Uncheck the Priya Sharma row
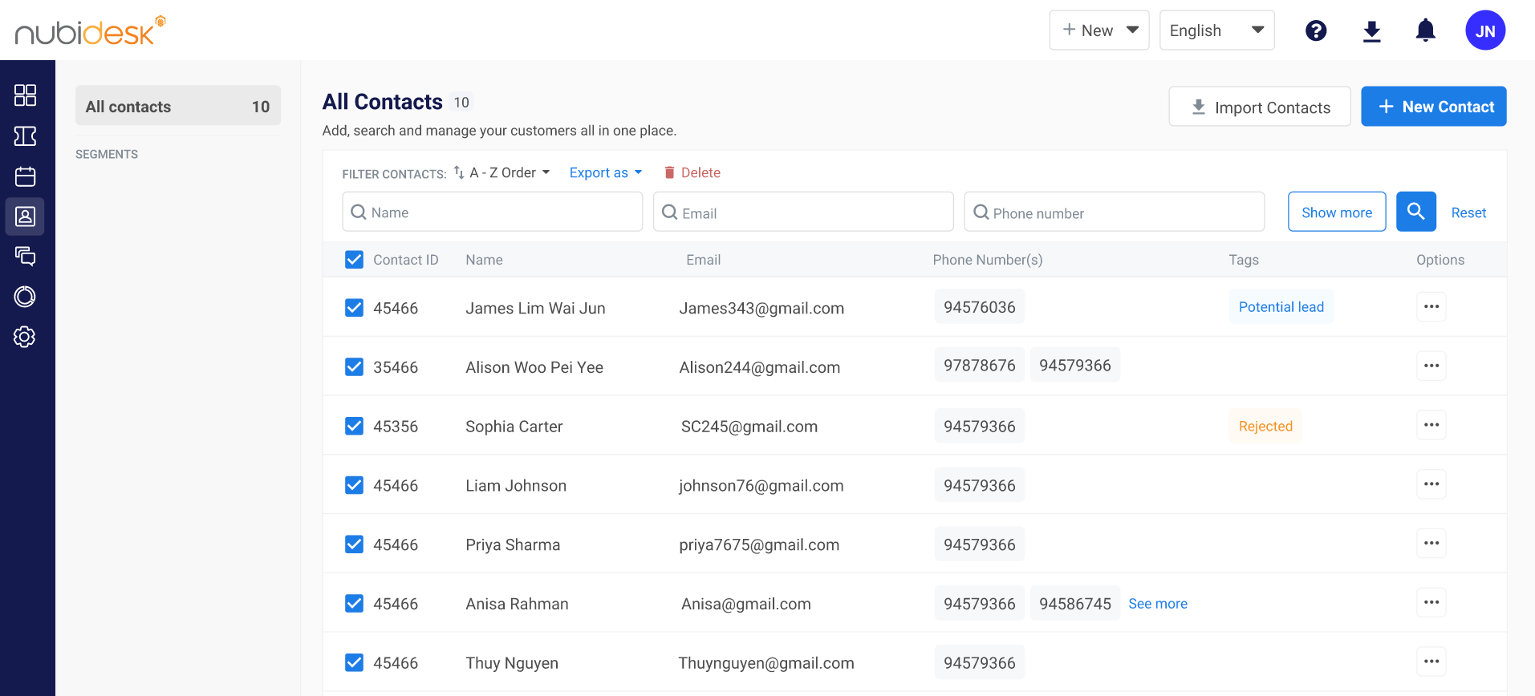Screen dimensions: 1535x696 pos(354,544)
